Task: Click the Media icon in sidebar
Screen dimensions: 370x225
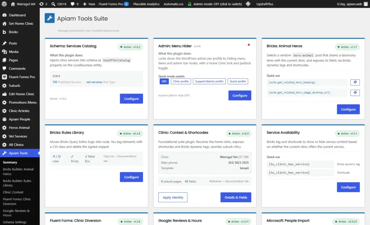Action: pyautogui.click(x=4, y=52)
